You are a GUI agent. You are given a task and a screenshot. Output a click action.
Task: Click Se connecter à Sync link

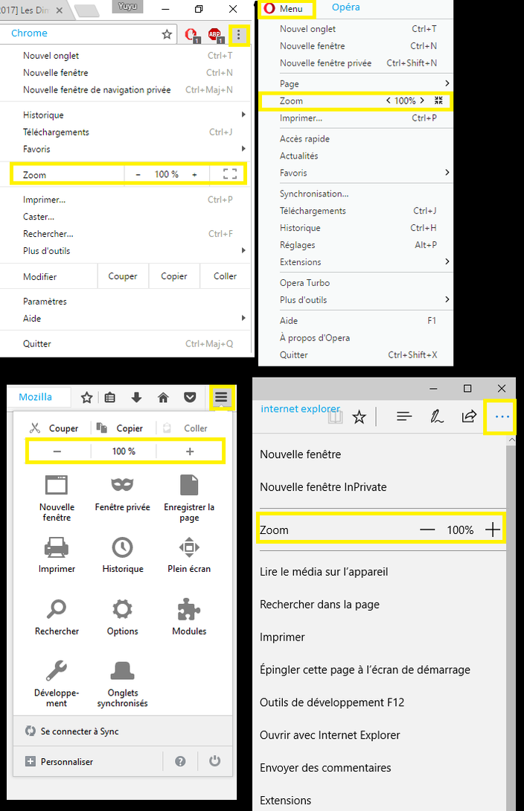coord(80,731)
